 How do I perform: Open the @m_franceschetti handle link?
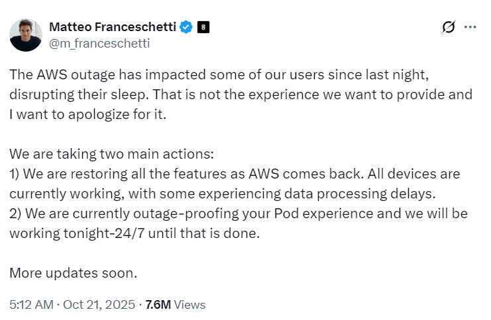tap(99, 44)
